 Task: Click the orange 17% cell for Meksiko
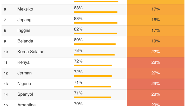click(156, 9)
